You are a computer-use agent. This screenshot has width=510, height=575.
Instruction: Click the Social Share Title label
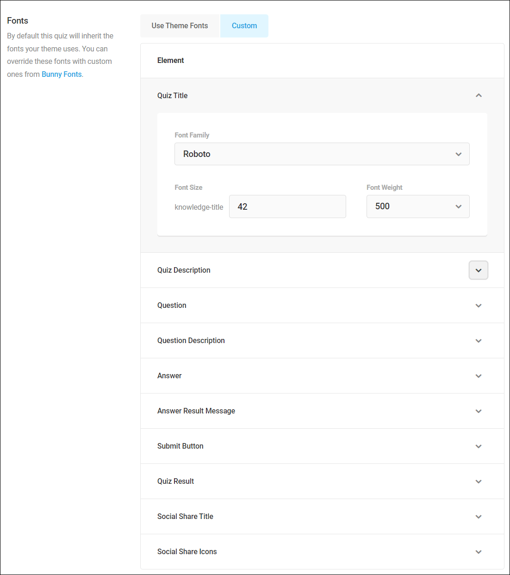185,516
